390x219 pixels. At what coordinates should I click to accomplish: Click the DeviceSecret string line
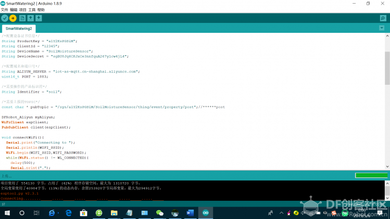(65, 56)
